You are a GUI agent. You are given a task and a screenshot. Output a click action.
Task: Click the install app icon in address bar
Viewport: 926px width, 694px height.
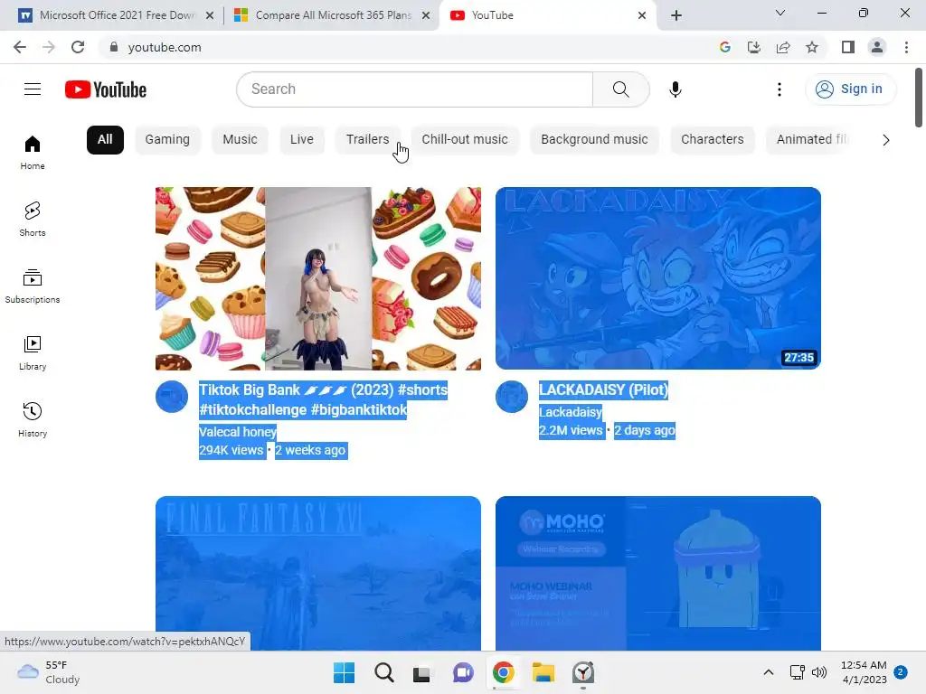[753, 47]
